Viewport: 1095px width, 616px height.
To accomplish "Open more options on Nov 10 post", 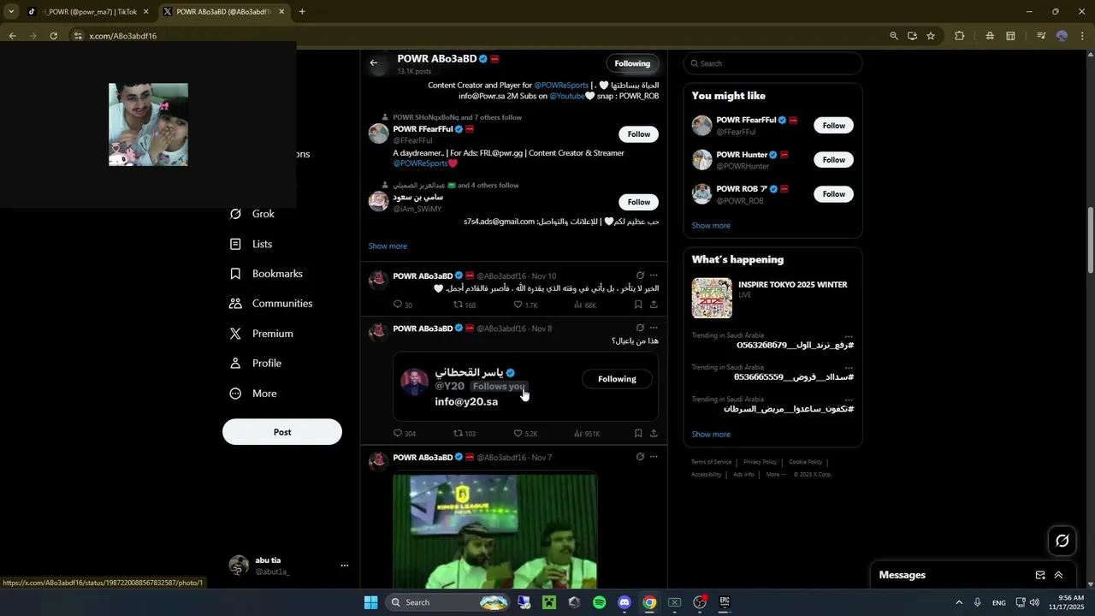I will click(654, 275).
